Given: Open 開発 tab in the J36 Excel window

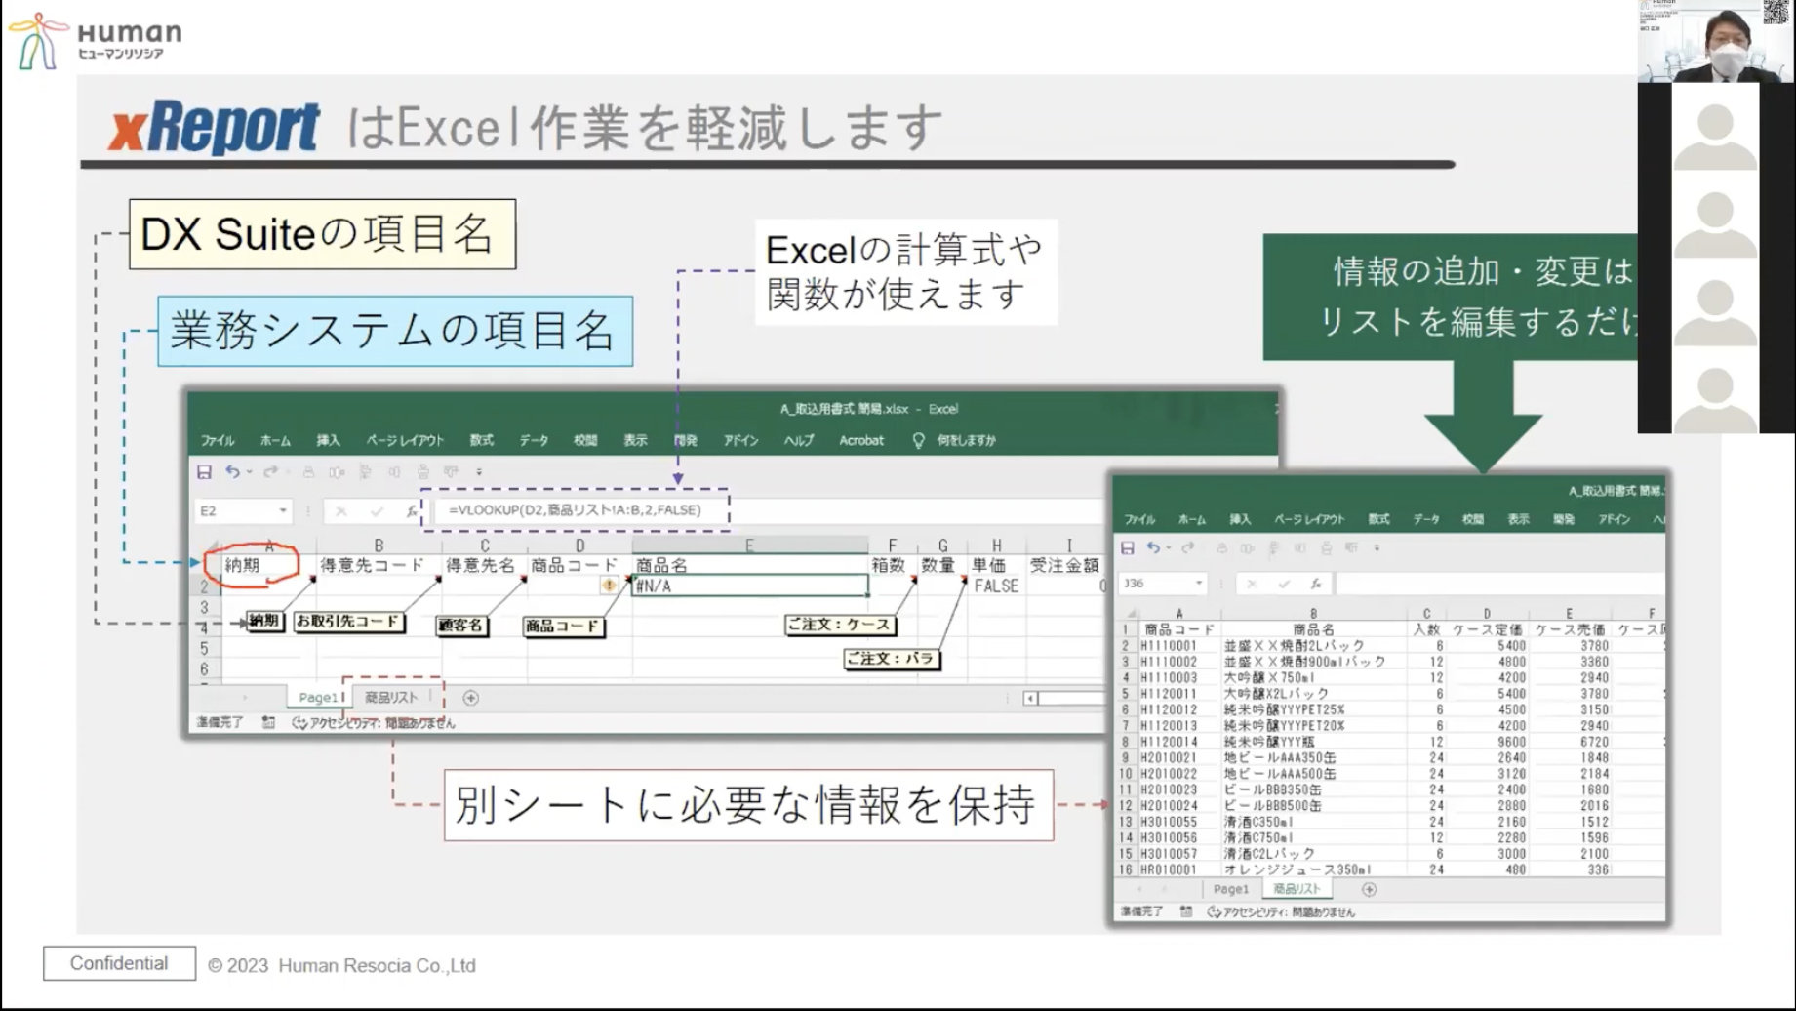Looking at the screenshot, I should click(x=1564, y=519).
